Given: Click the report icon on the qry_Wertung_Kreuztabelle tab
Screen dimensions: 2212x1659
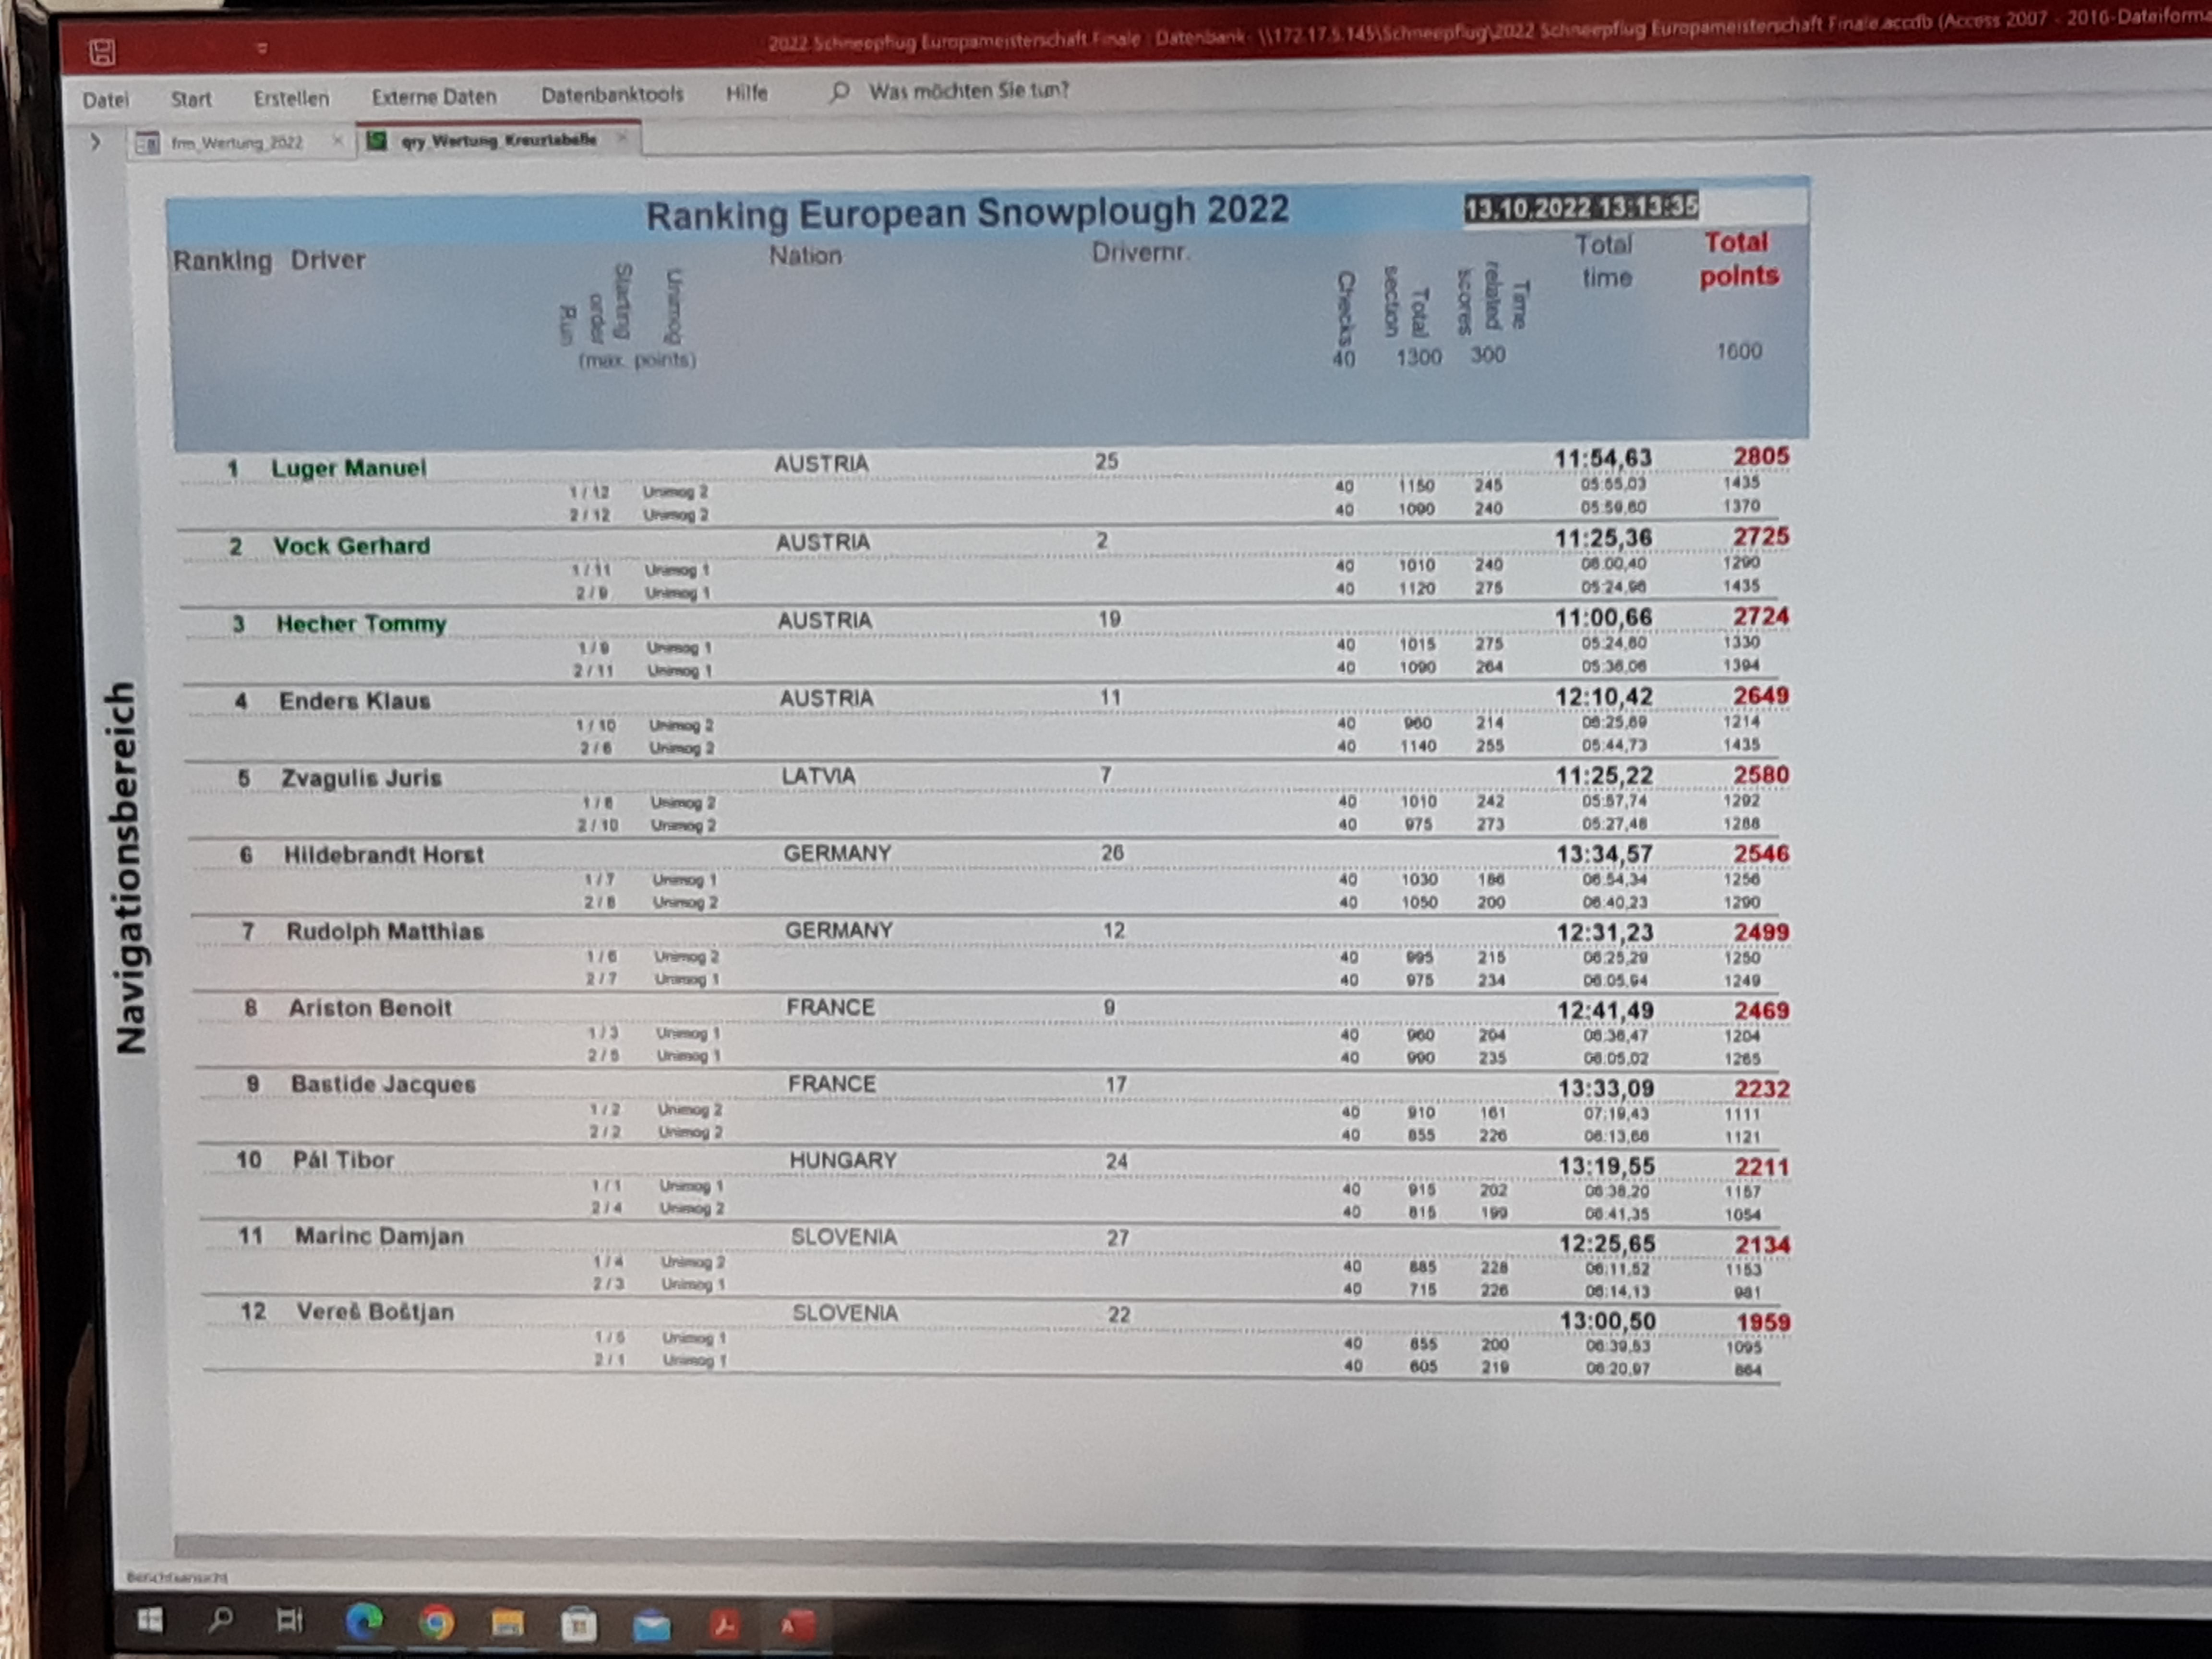Looking at the screenshot, I should pos(376,141).
